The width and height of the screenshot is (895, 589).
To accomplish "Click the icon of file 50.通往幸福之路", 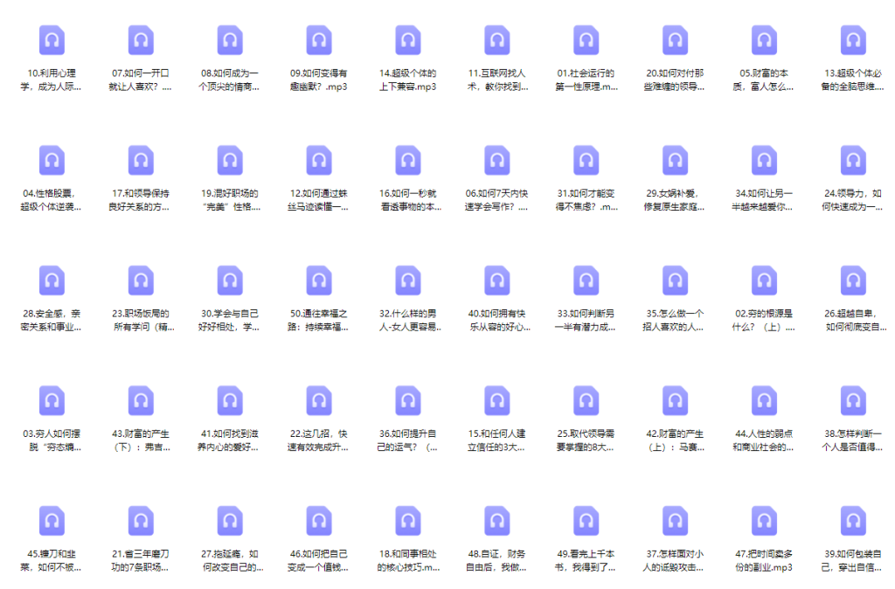I will 319,281.
